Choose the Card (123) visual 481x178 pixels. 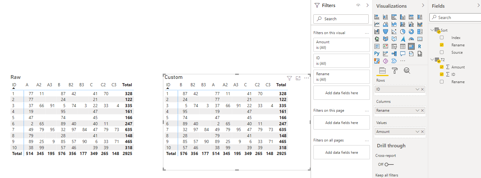point(420,39)
